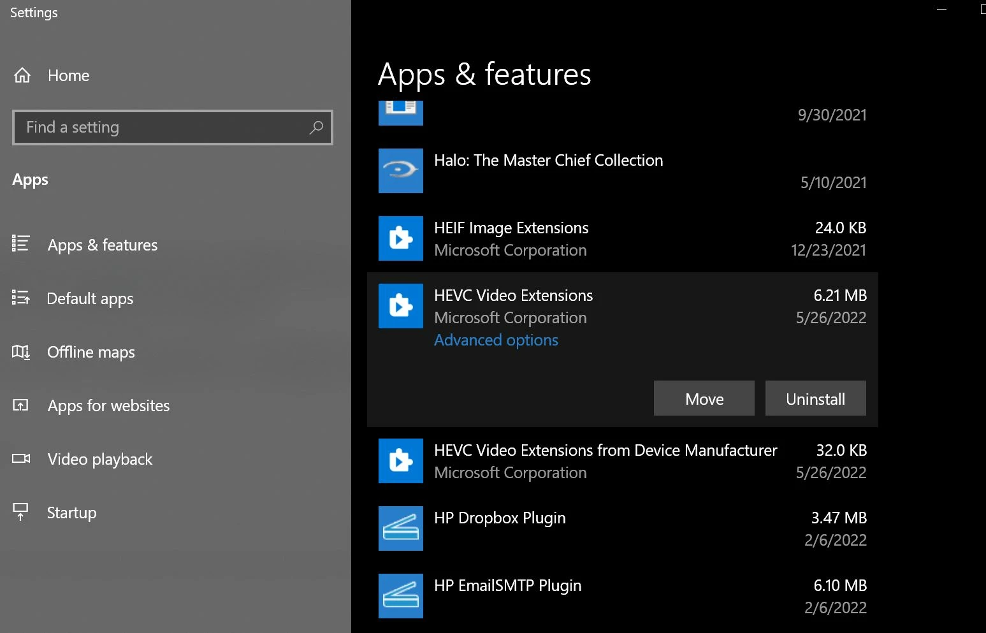Click the app icon dated 9/30/2021
This screenshot has width=986, height=633.
point(401,113)
